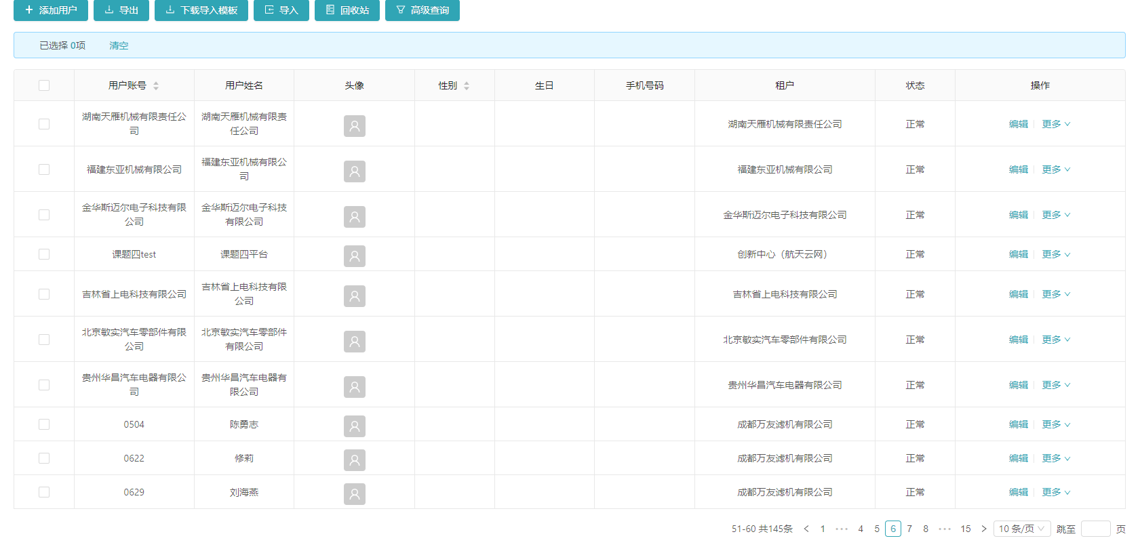Viewport: 1140px width, 549px height.
Task: Click the 导出 export button
Action: (x=121, y=10)
